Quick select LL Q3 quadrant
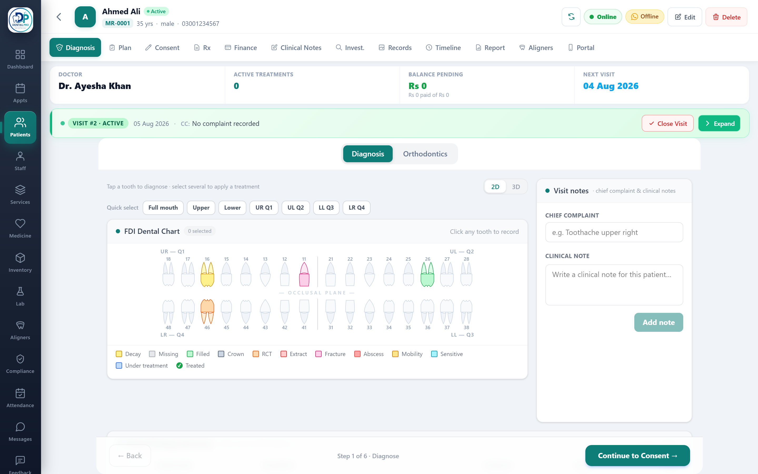Image resolution: width=758 pixels, height=474 pixels. (x=326, y=208)
